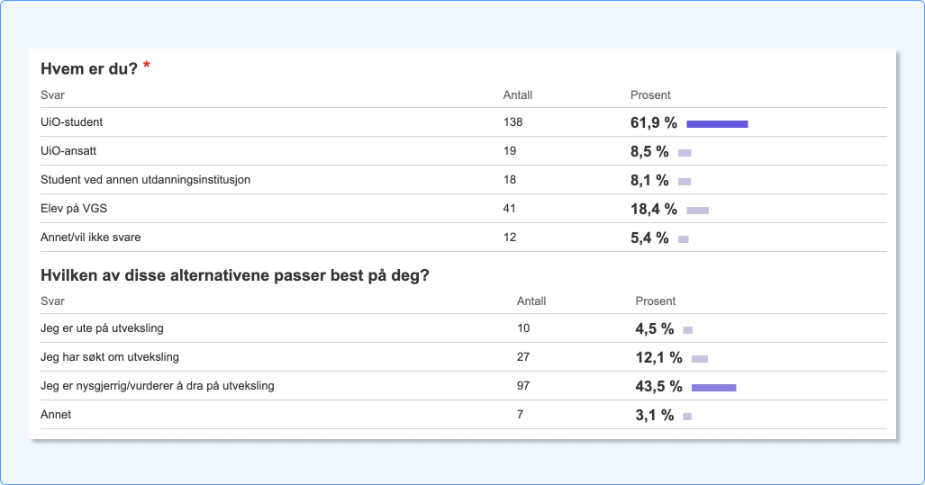Click the 8,5 % value for UiO-ansatt
This screenshot has height=485, width=925.
[x=649, y=152]
